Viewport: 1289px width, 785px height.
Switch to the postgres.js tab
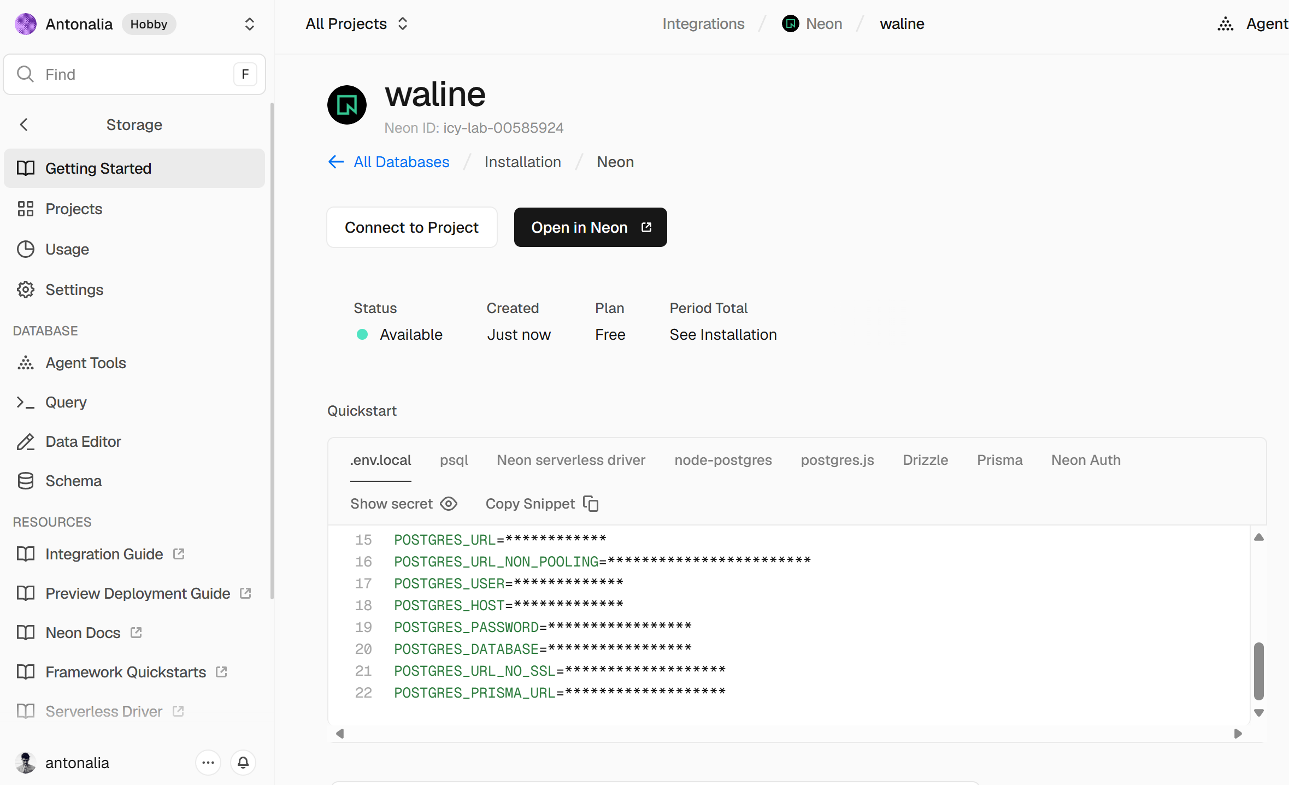click(x=838, y=460)
